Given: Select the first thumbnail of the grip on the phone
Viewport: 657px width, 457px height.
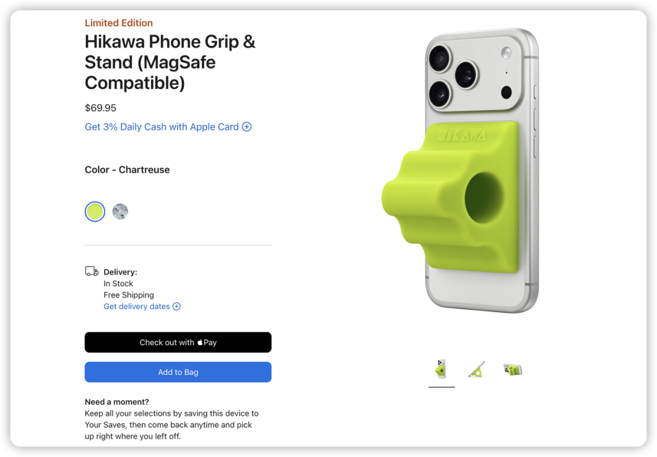Looking at the screenshot, I should click(x=441, y=369).
